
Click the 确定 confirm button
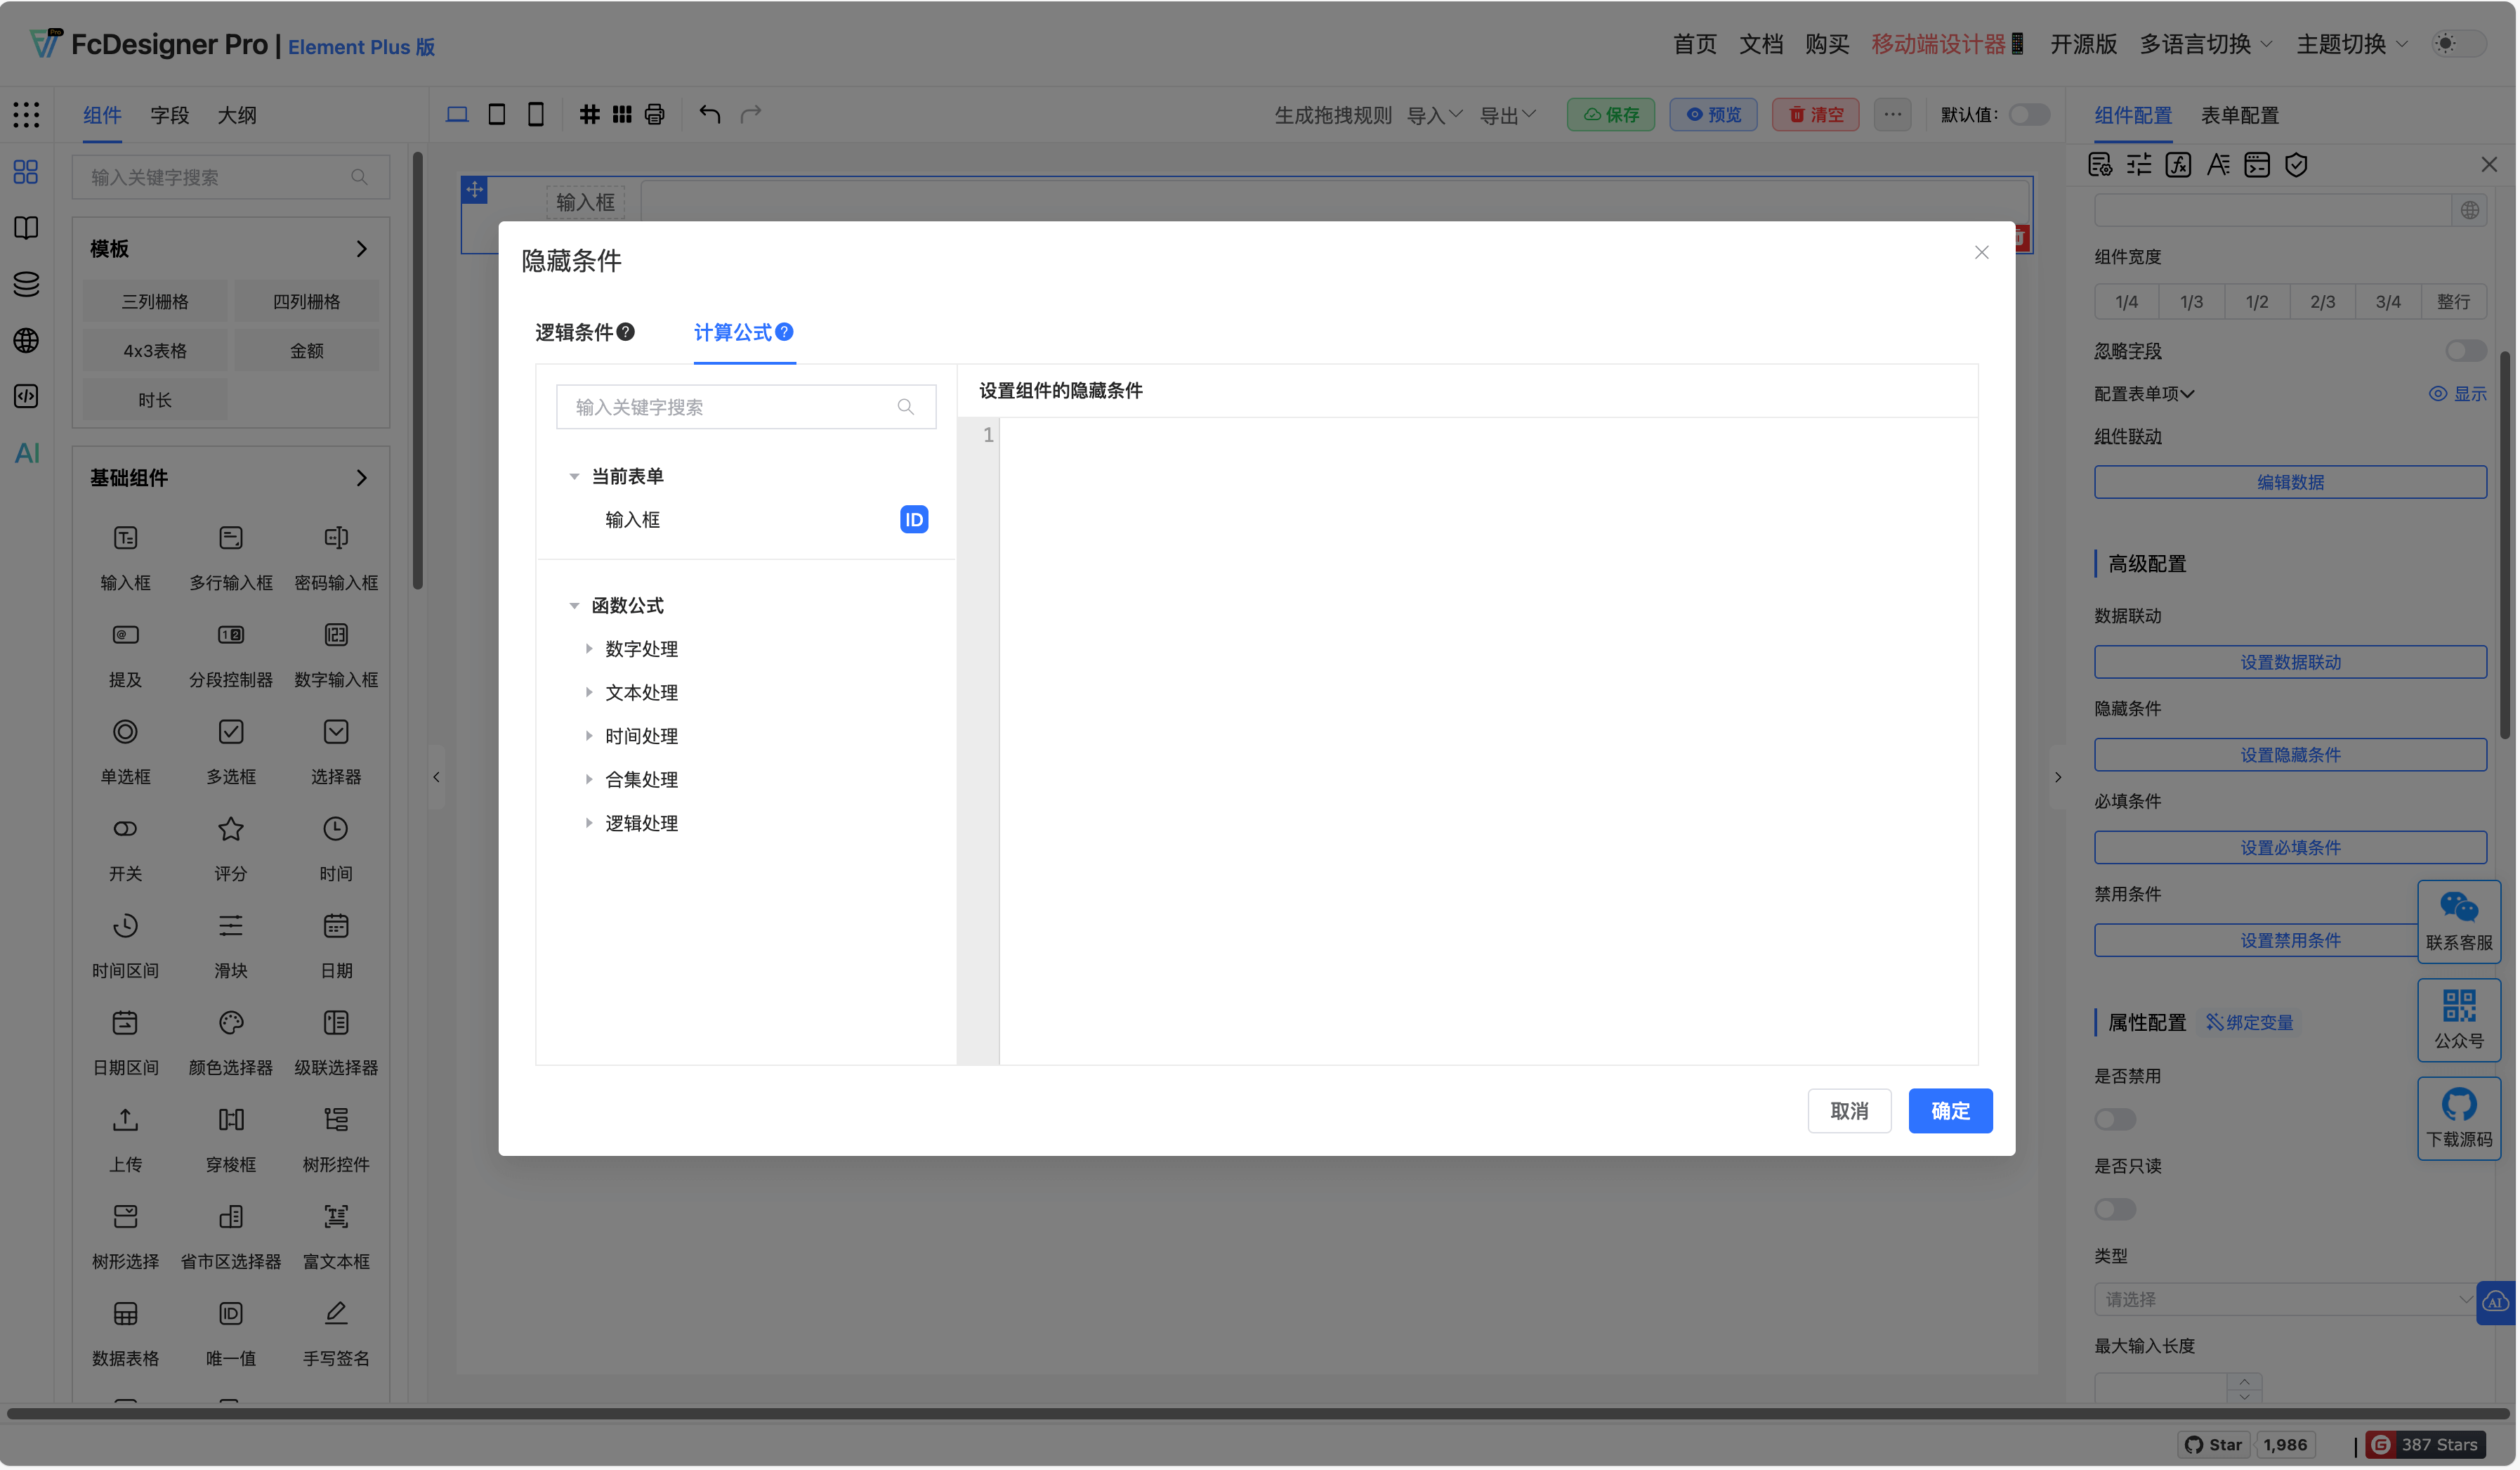pyautogui.click(x=1949, y=1111)
